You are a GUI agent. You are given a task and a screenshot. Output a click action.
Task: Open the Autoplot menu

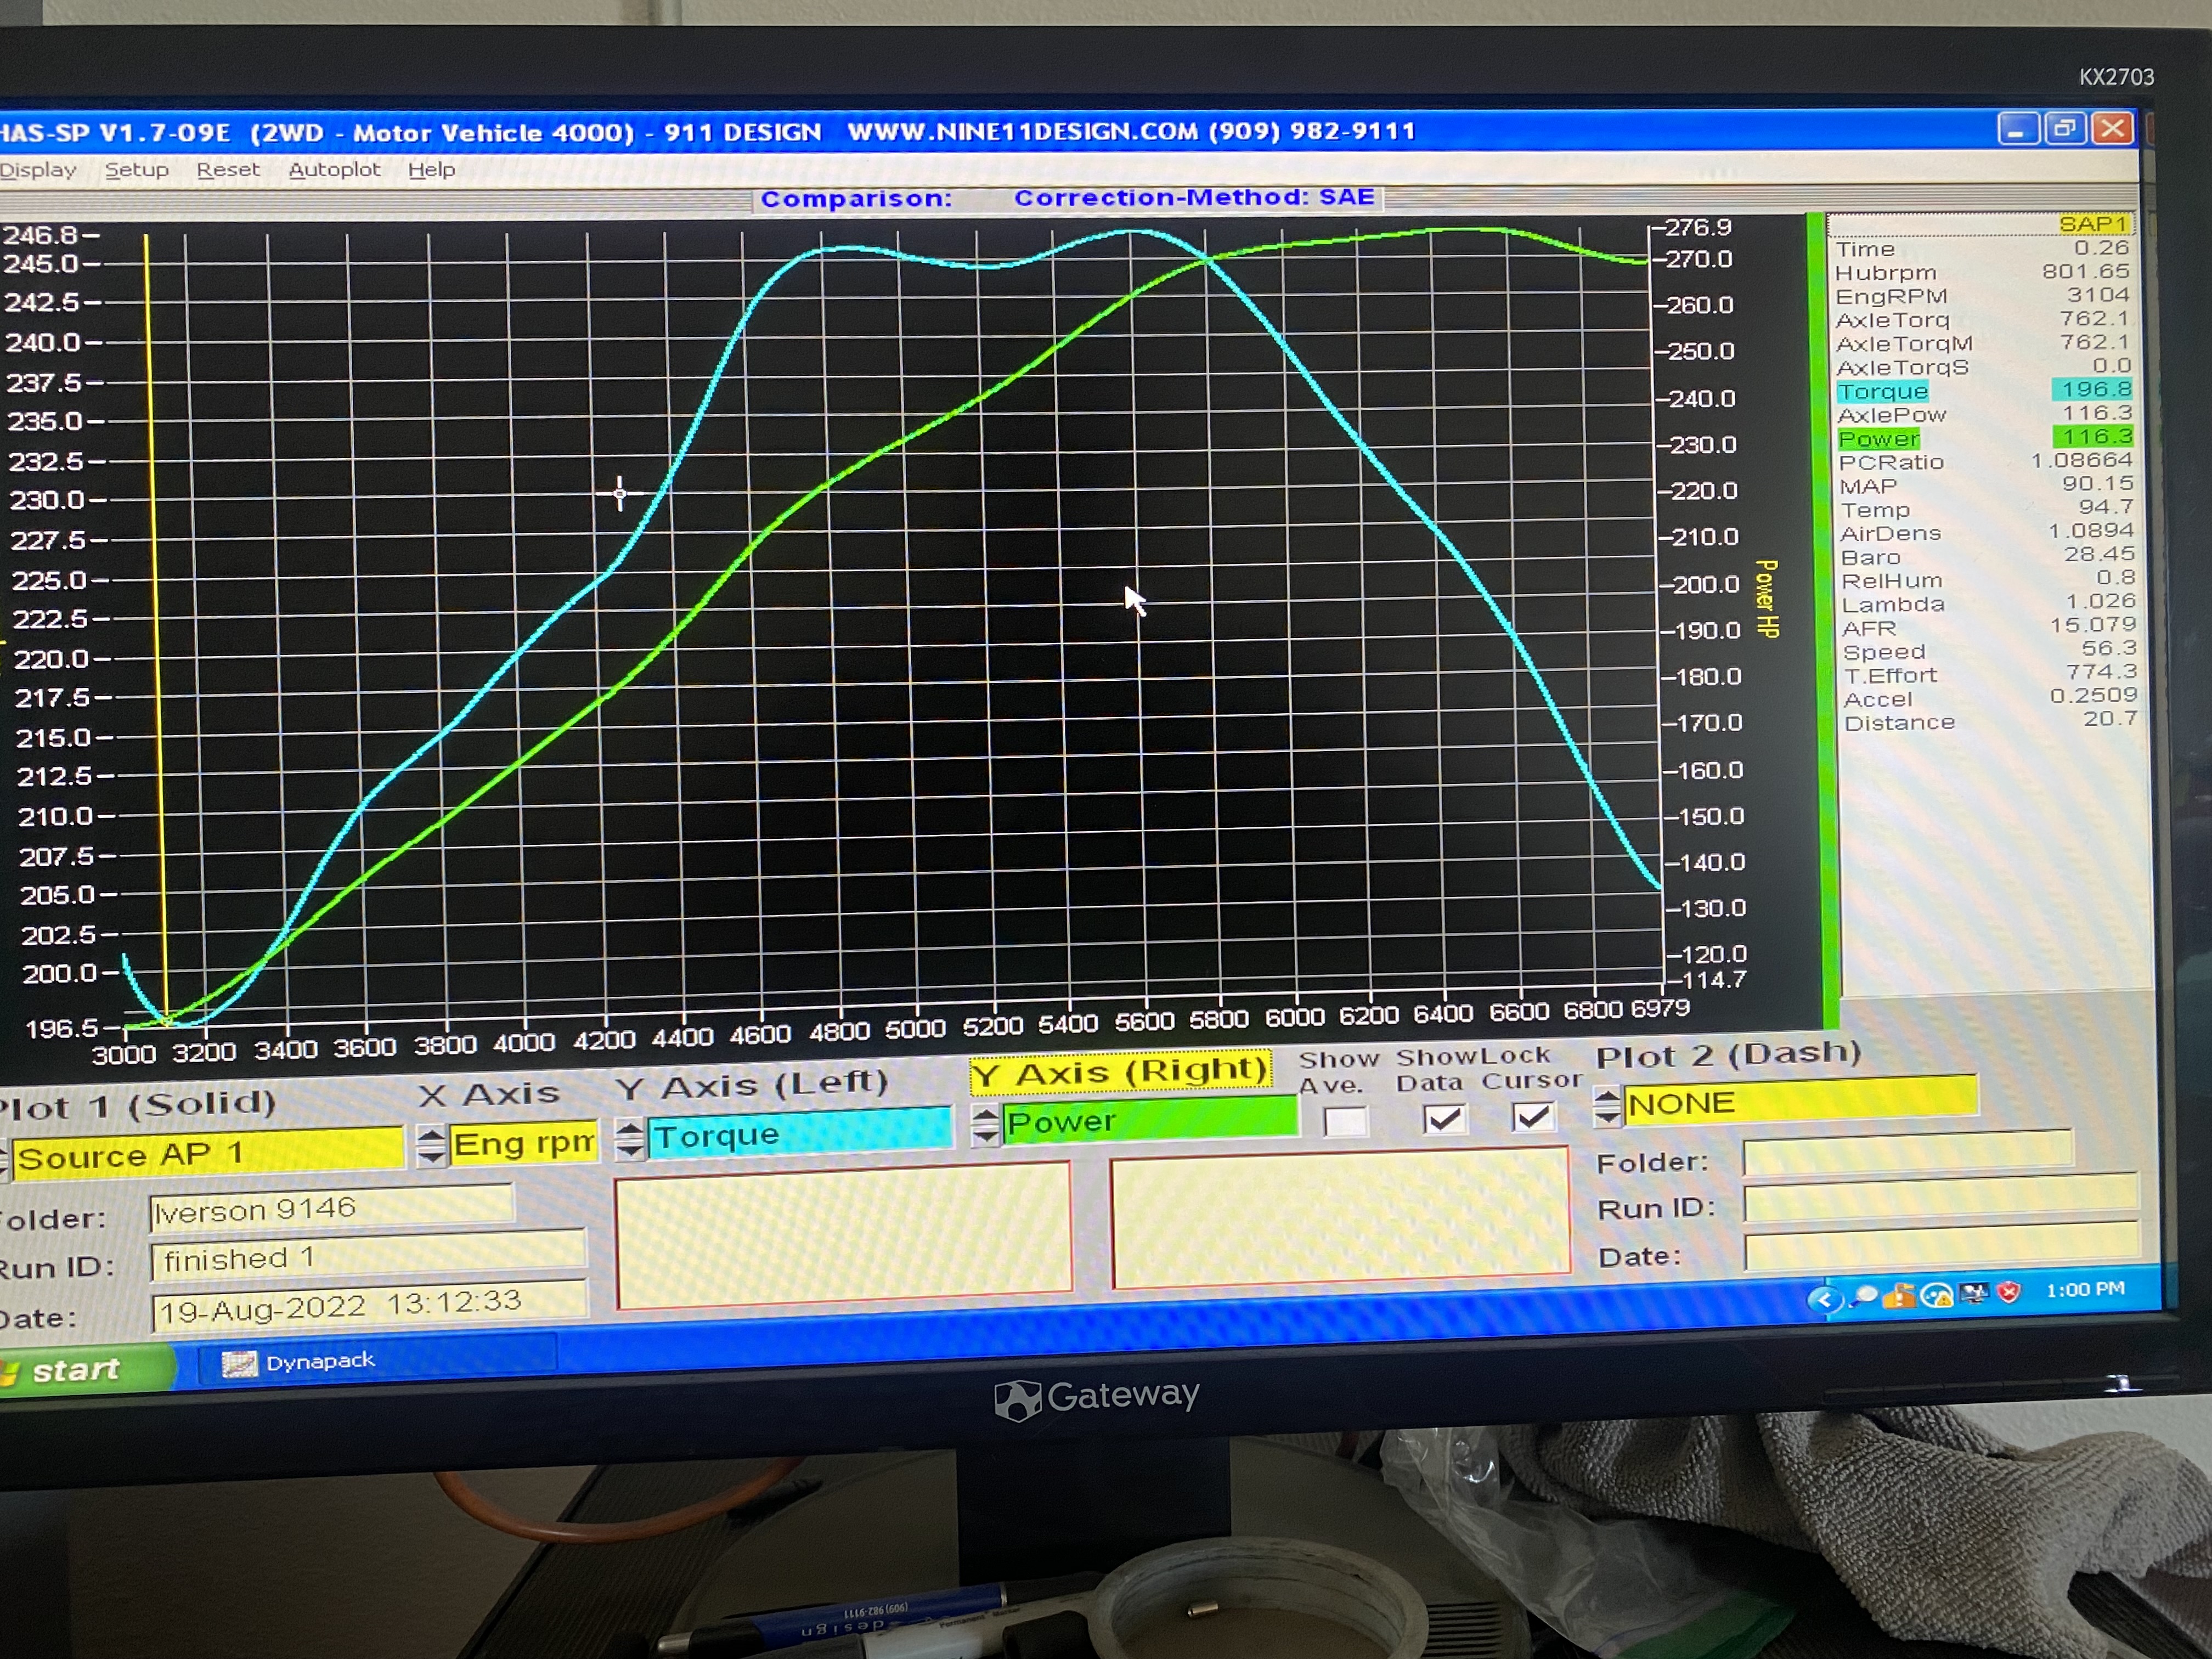334,170
